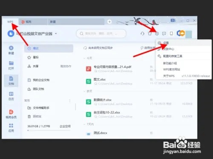Choose 关于WPS in the menu
The height and width of the screenshot is (159, 213).
184,76
